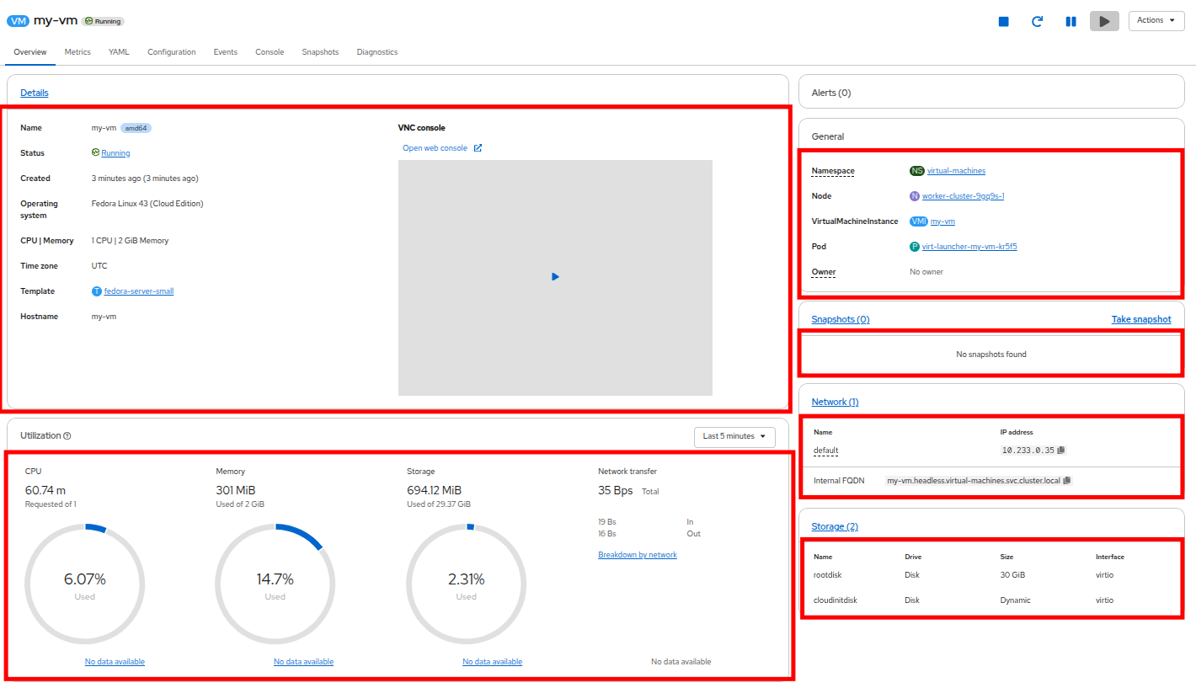The width and height of the screenshot is (1196, 688).
Task: Click the Take snapshot link
Action: [1141, 320]
